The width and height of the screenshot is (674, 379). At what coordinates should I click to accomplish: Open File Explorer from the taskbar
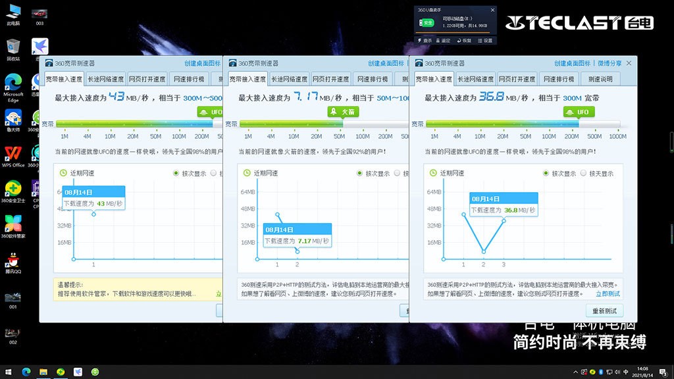(x=43, y=372)
